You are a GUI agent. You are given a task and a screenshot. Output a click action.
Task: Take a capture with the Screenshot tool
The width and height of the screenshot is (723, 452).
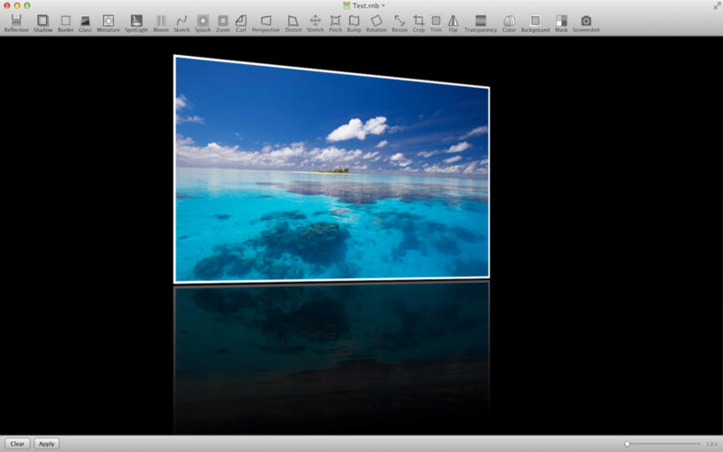[586, 24]
